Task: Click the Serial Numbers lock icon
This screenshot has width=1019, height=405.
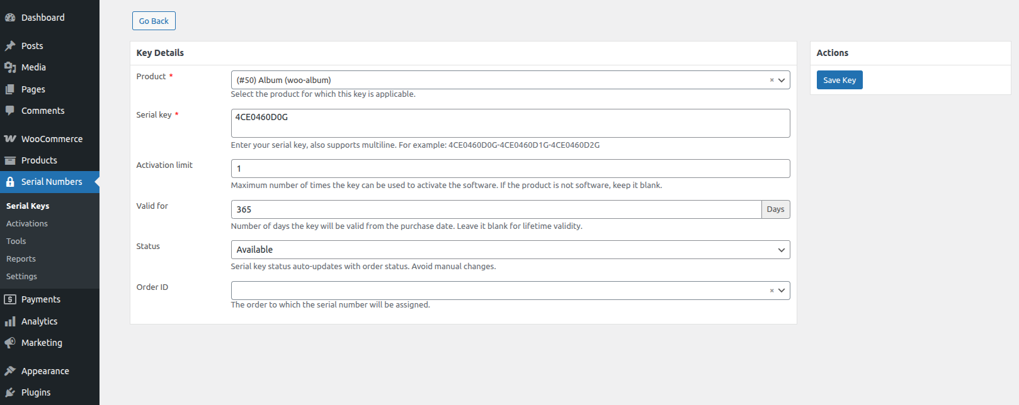Action: pos(10,182)
